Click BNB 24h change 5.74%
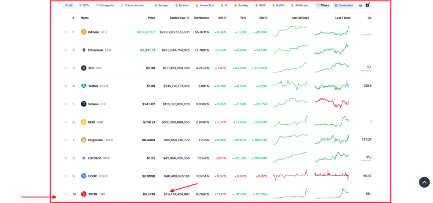This screenshot has width=433, height=203. [x=221, y=122]
